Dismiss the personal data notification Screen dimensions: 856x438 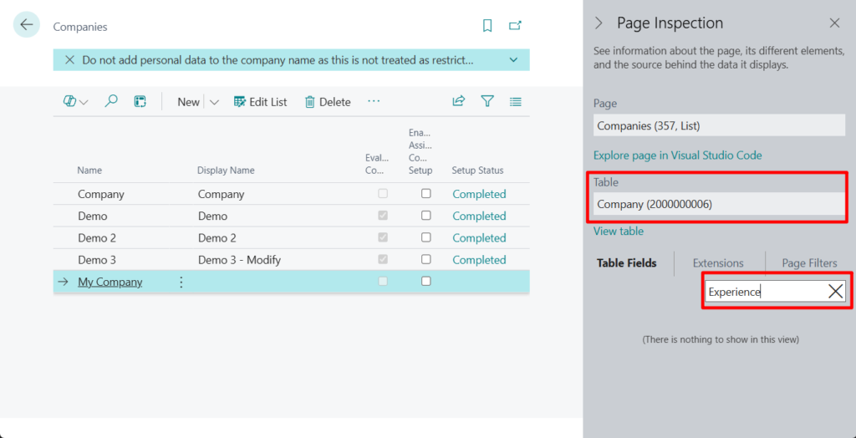coord(69,60)
